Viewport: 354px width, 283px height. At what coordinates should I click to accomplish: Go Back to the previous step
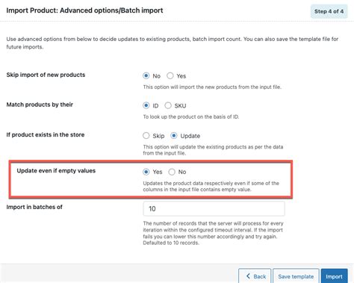[x=255, y=276]
